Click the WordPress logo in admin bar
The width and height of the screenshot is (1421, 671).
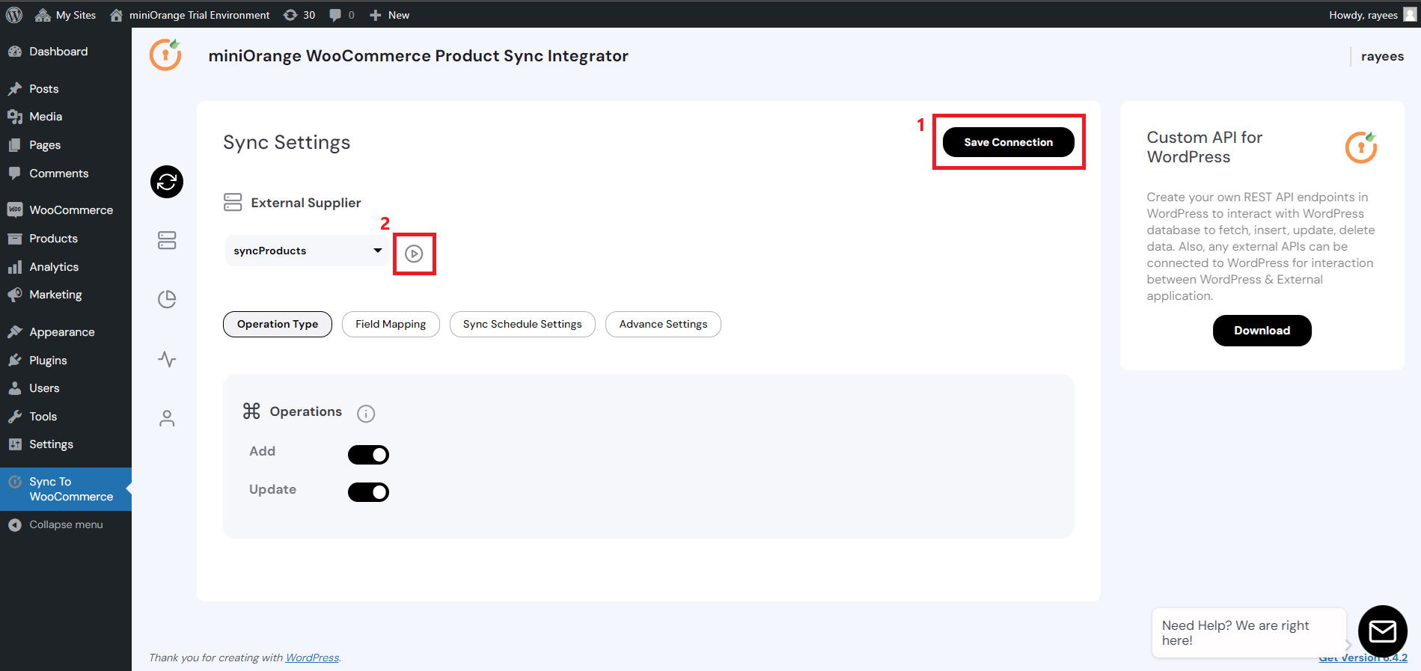point(14,15)
